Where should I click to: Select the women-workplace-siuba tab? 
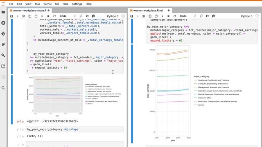(30, 11)
